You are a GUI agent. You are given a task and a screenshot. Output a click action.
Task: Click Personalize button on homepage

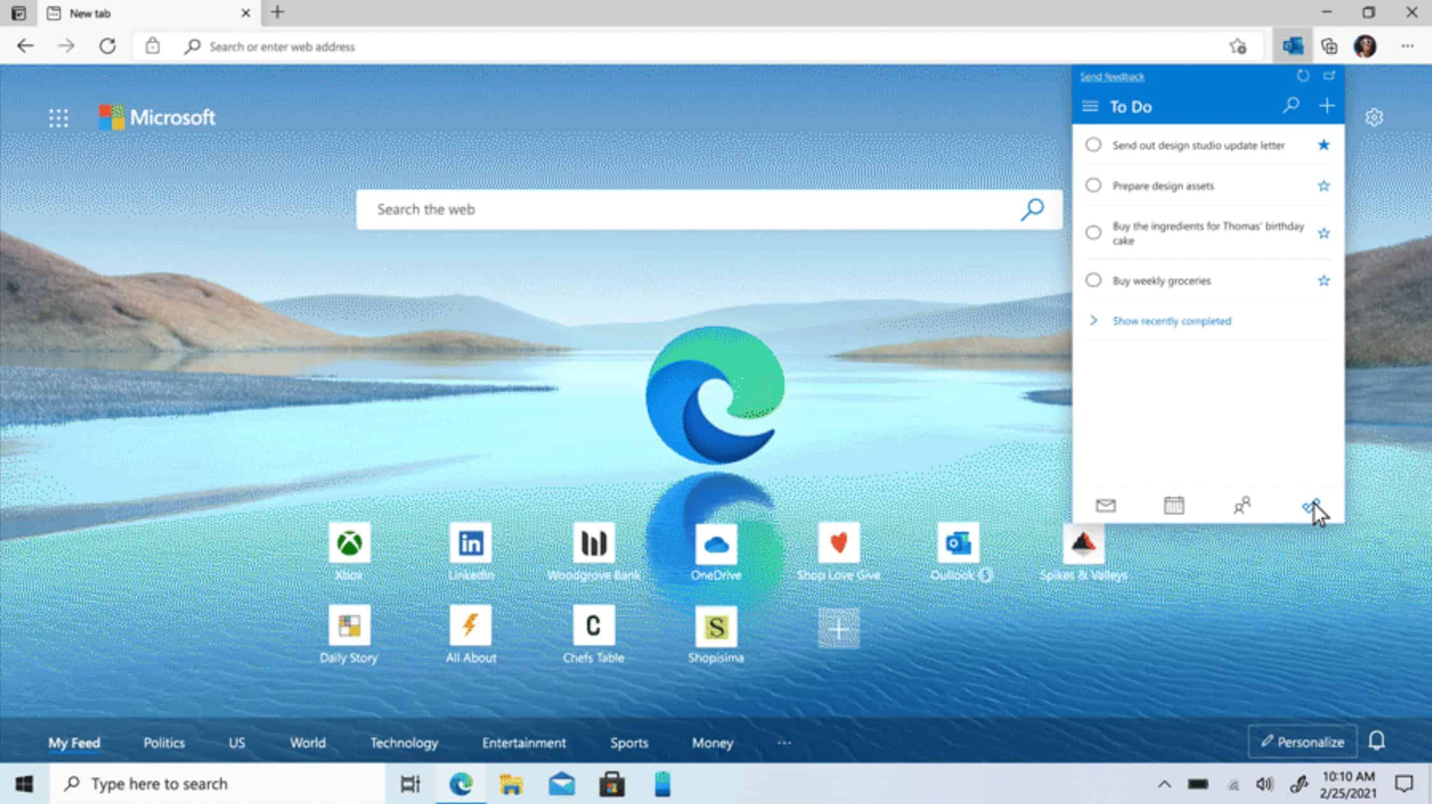pyautogui.click(x=1301, y=741)
